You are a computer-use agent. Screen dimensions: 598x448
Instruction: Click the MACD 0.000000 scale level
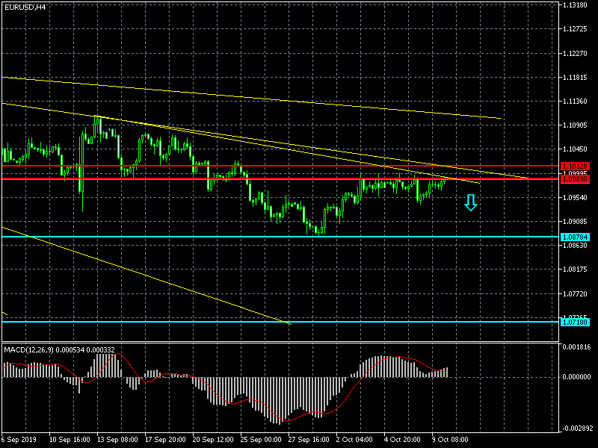(578, 377)
